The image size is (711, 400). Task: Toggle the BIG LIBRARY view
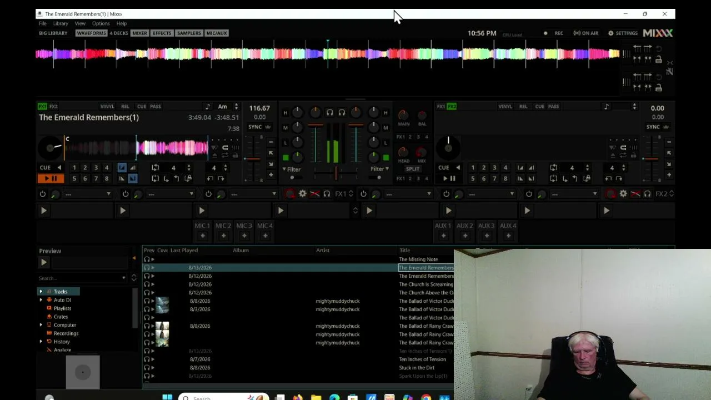(x=53, y=33)
